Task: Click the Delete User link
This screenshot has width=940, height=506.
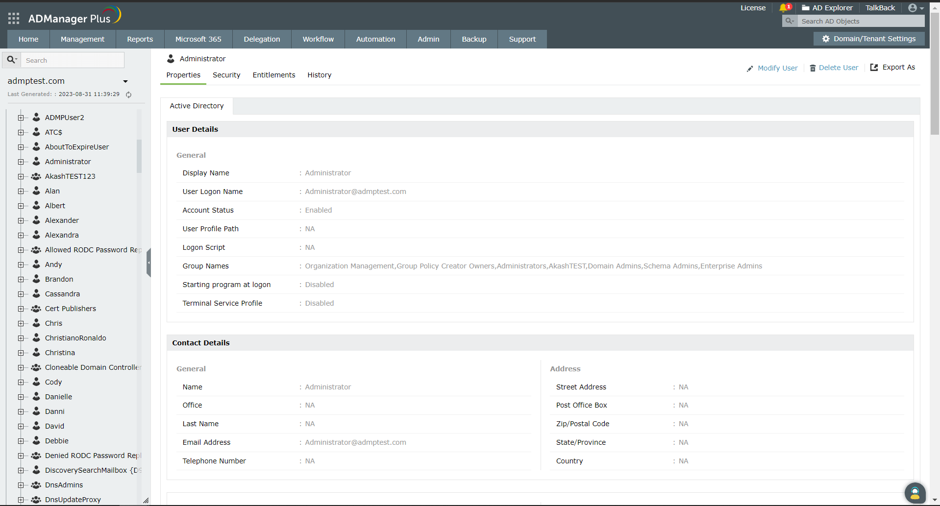Action: click(839, 68)
